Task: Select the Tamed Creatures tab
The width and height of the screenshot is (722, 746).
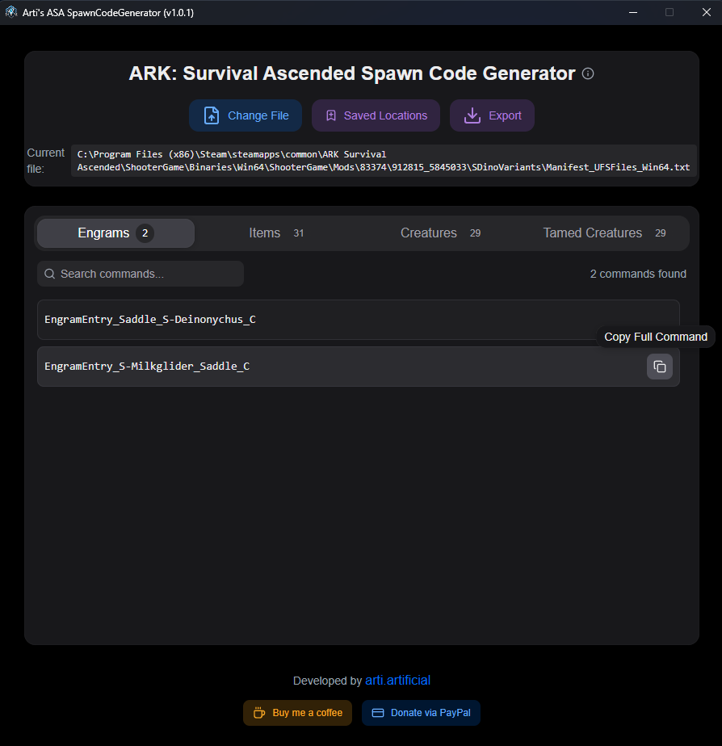Action: (604, 233)
